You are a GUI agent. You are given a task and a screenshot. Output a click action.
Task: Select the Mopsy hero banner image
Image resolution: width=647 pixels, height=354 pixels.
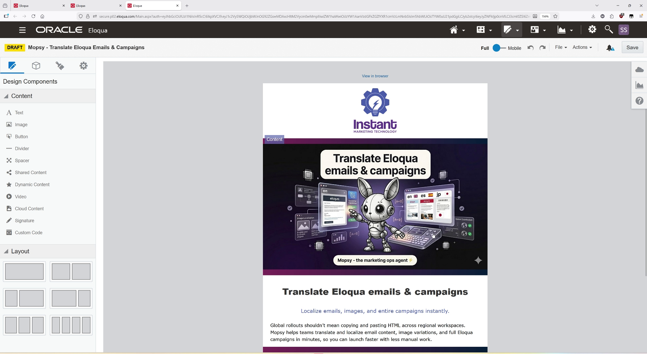tap(375, 207)
